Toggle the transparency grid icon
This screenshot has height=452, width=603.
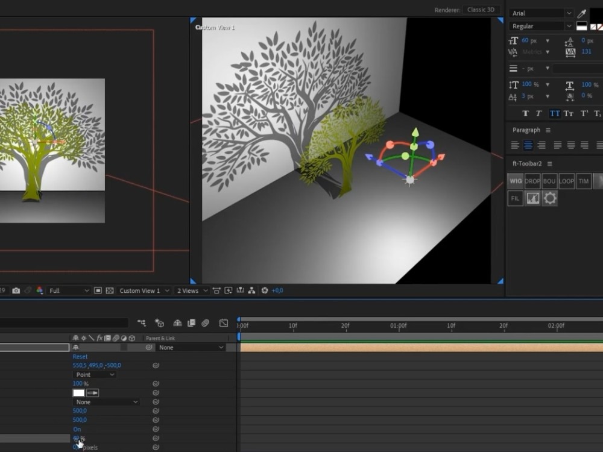point(110,290)
